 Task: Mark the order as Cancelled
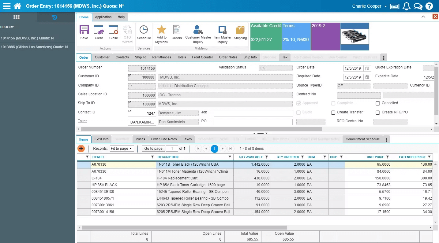(378, 103)
